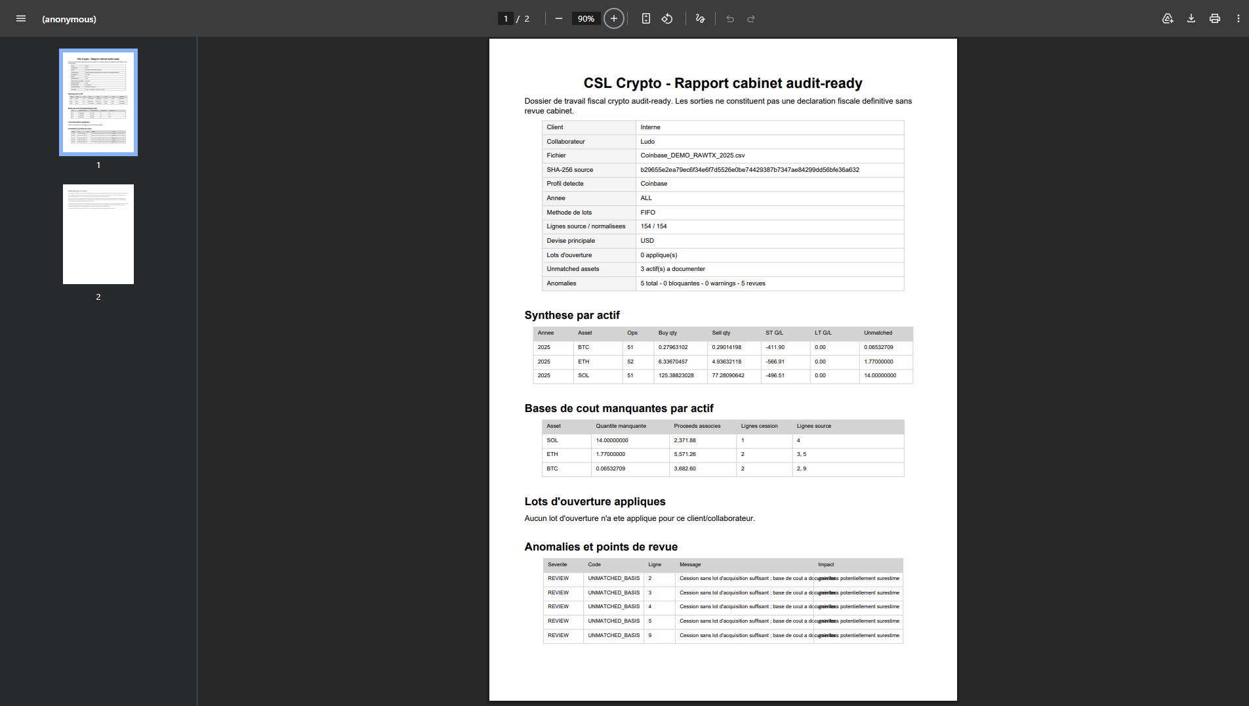Click the 'Severite' column header
The width and height of the screenshot is (1249, 706).
tap(558, 564)
